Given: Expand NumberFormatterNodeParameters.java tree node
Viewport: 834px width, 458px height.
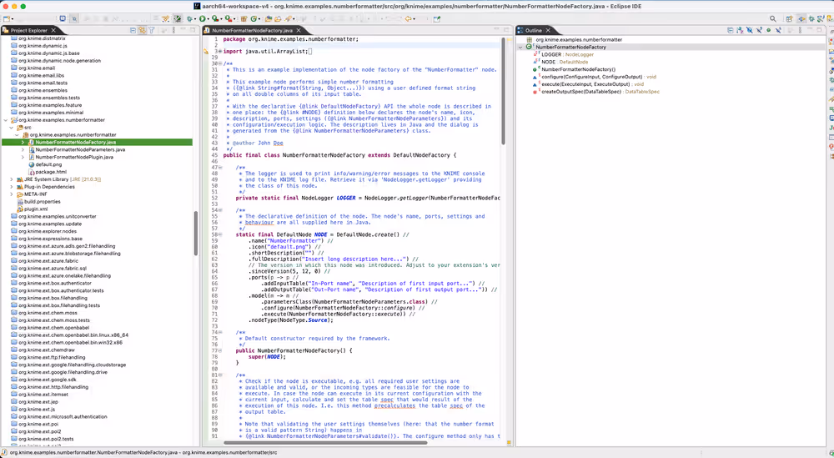Looking at the screenshot, I should pos(23,150).
